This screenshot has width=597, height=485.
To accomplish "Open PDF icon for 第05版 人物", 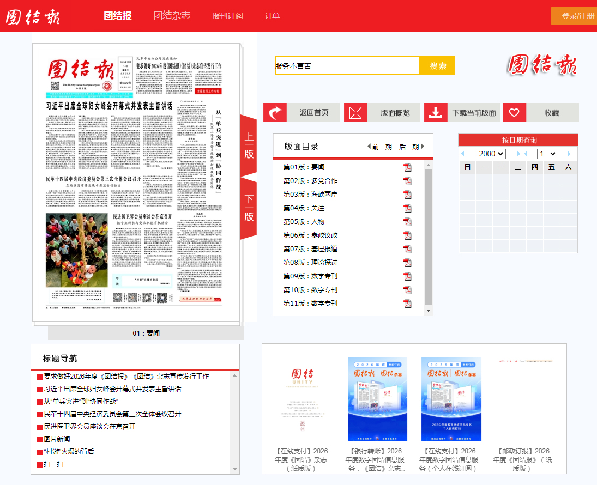I will click(x=407, y=222).
